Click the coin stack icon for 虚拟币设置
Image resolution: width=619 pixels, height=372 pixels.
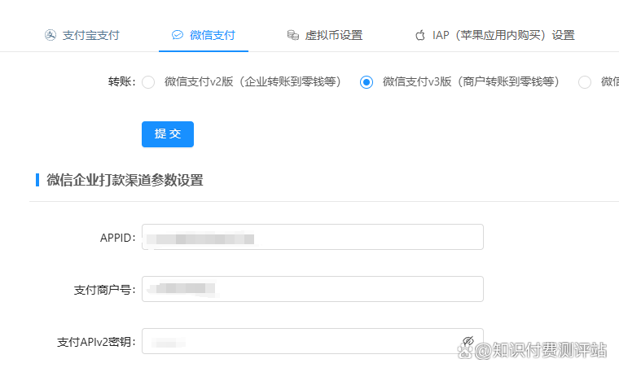[292, 35]
